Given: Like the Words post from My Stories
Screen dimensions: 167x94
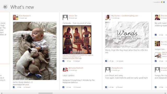Looking at the screenshot, I should [x=111, y=61].
